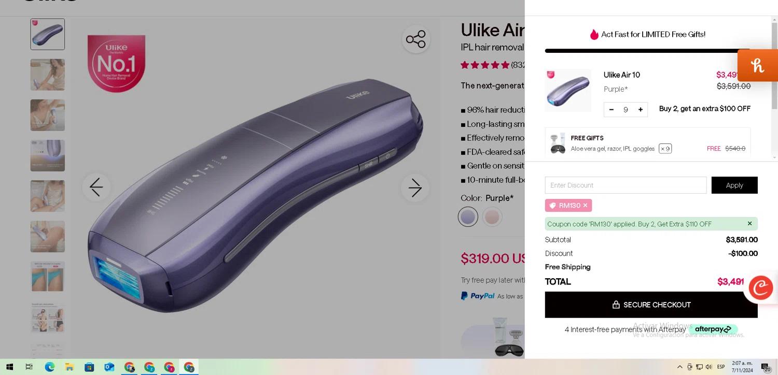This screenshot has height=375, width=778.
Task: Open the orange Honey extension badge
Action: (x=758, y=65)
